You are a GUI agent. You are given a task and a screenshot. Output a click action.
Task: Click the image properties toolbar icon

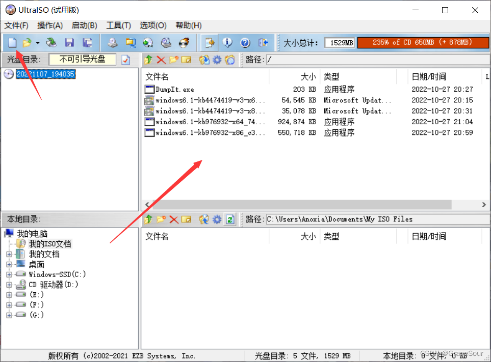pos(210,43)
